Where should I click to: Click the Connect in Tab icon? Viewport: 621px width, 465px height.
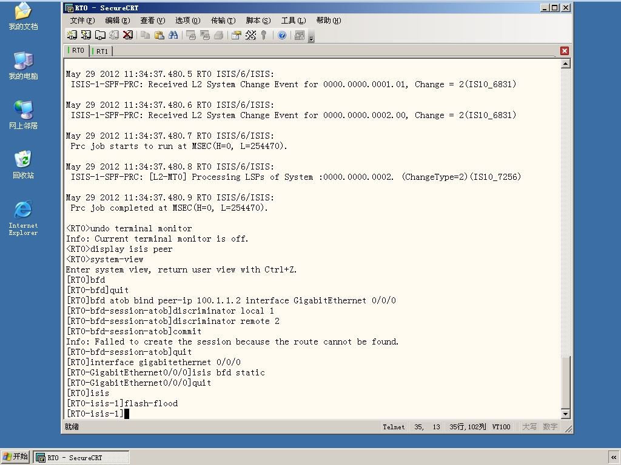[x=100, y=35]
